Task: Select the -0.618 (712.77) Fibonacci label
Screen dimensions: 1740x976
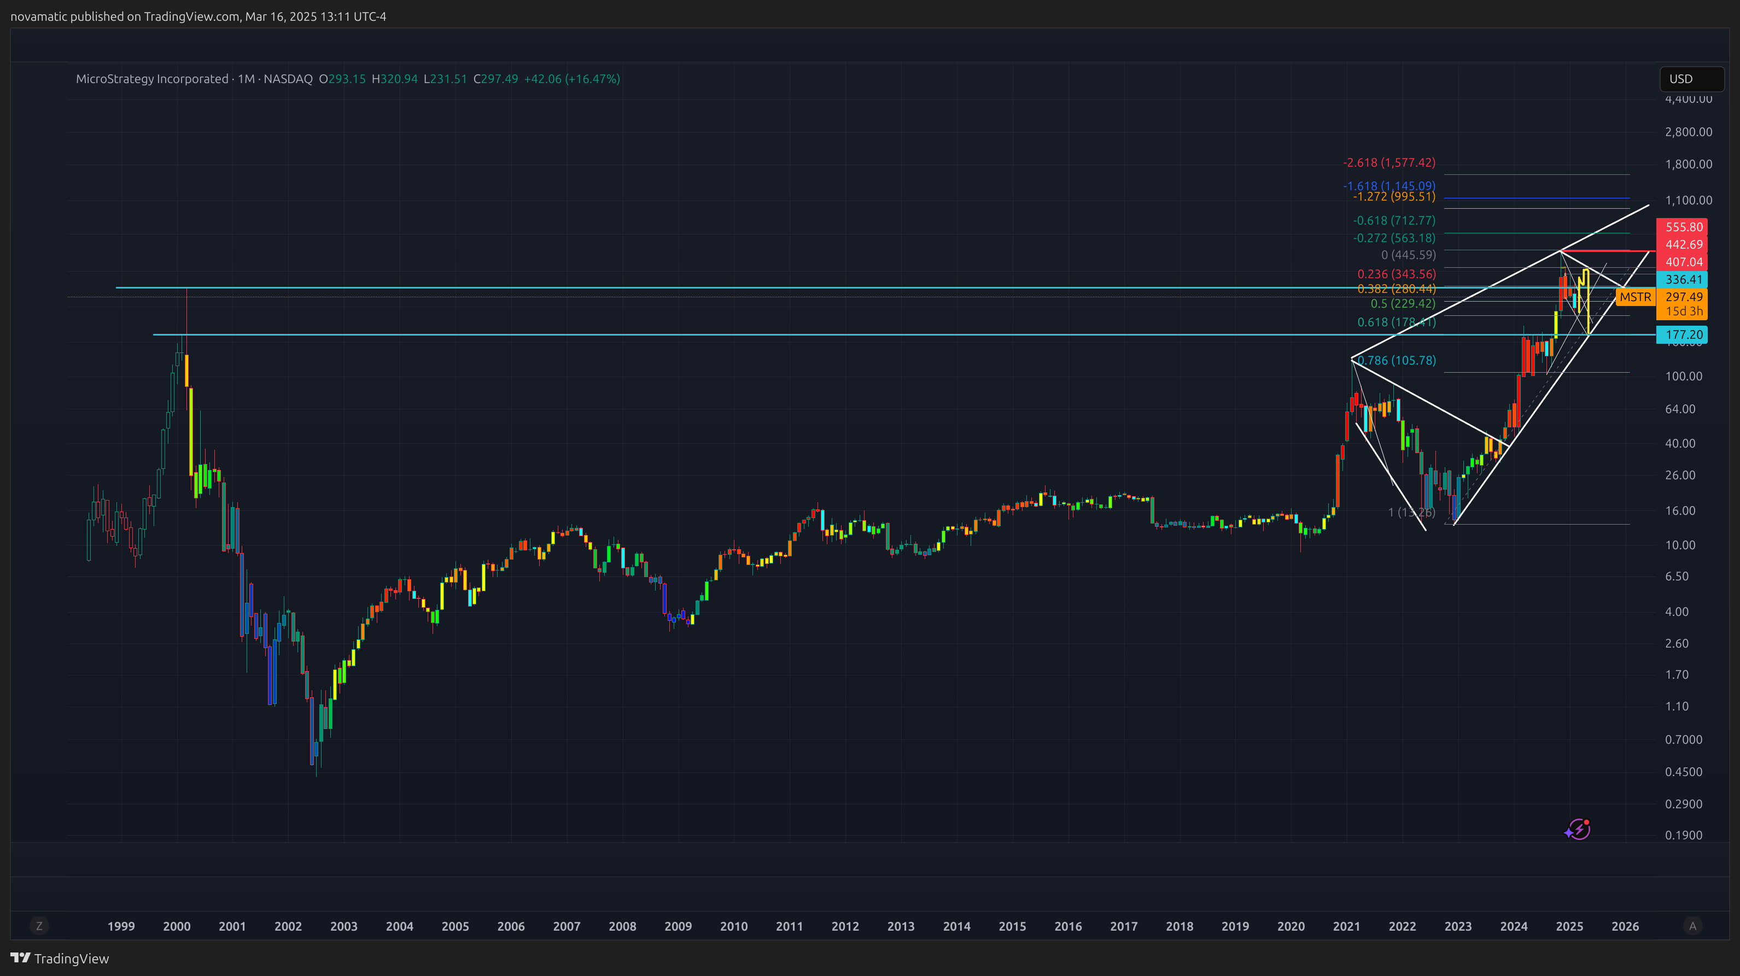Action: point(1394,221)
